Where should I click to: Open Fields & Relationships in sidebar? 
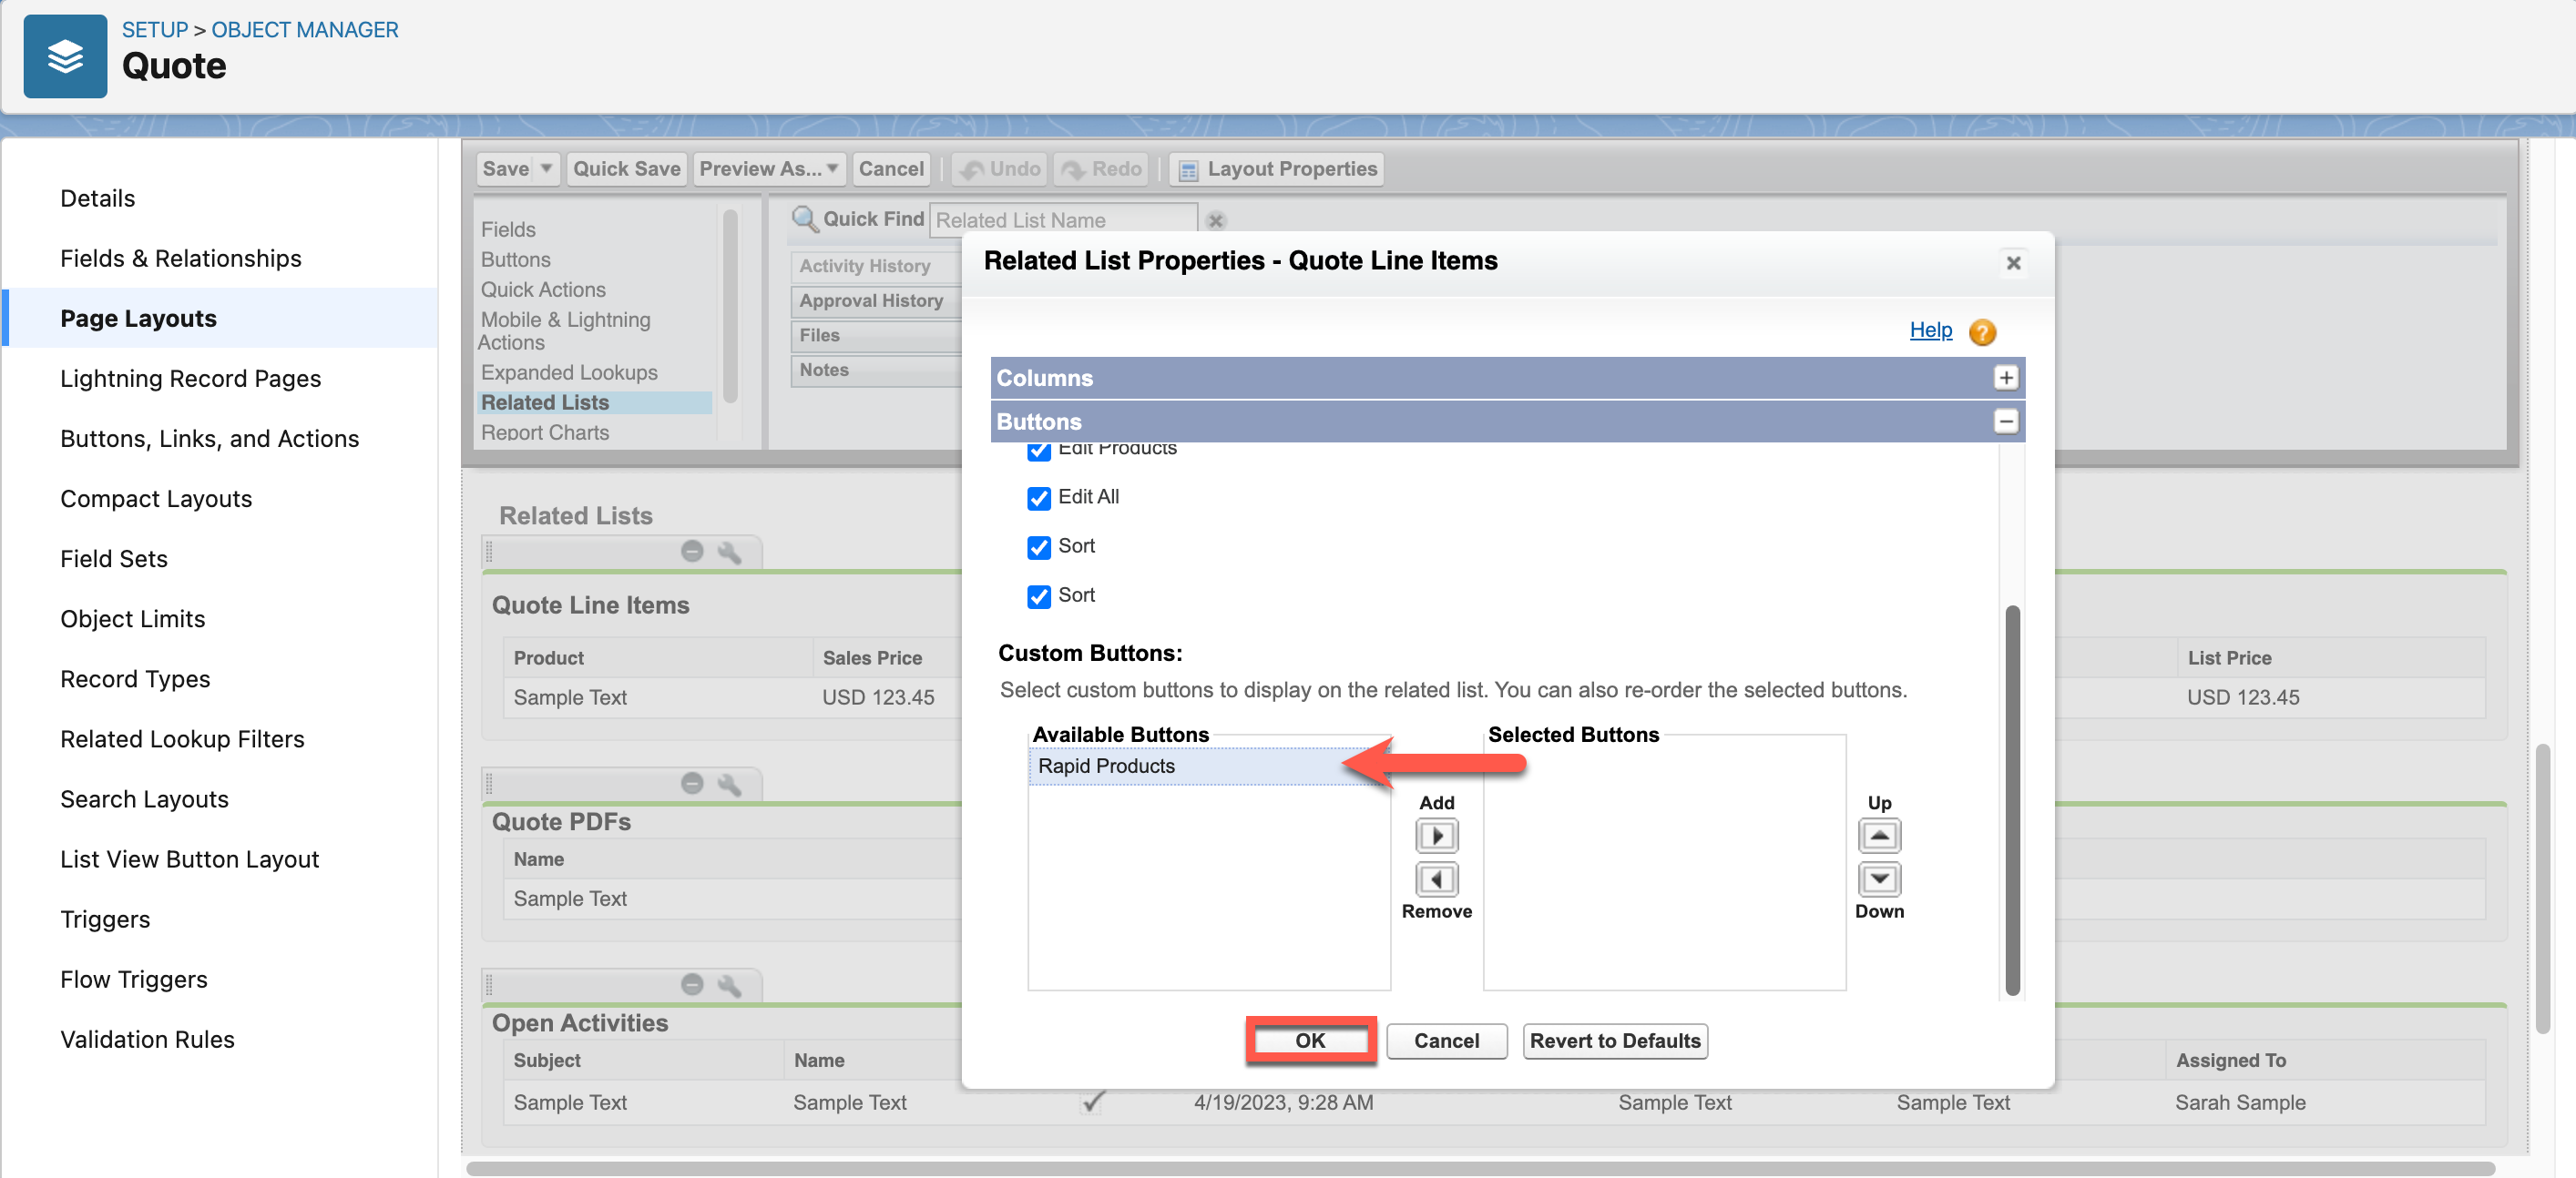point(181,258)
